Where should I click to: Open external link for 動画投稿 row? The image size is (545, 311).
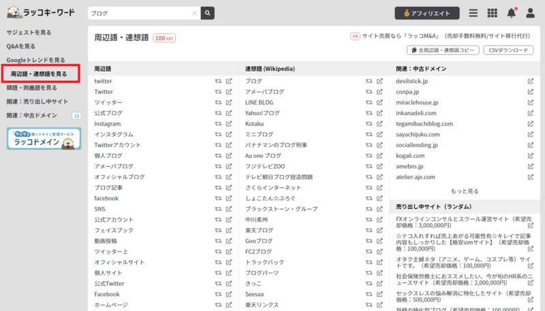click(229, 241)
